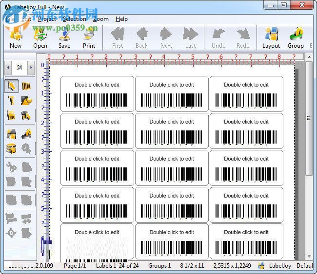
Task: Select the shapes image tool
Action: (26, 100)
